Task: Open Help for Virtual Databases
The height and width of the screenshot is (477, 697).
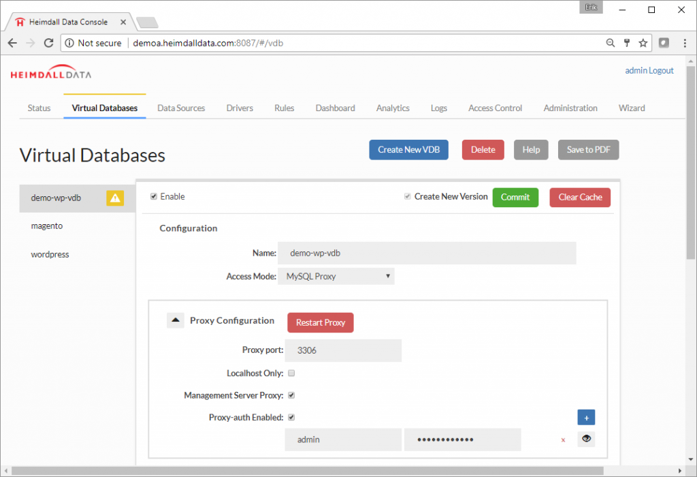Action: pos(531,150)
